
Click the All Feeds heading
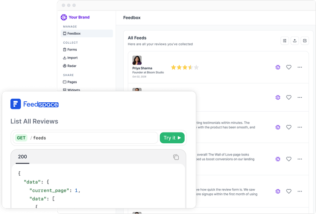coord(137,38)
